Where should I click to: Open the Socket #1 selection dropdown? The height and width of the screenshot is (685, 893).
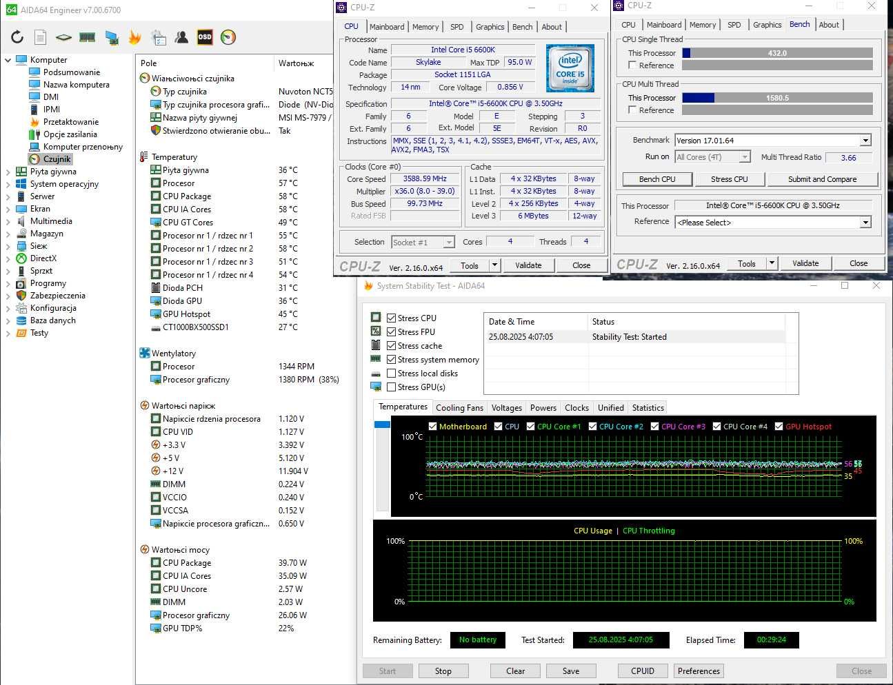(449, 242)
